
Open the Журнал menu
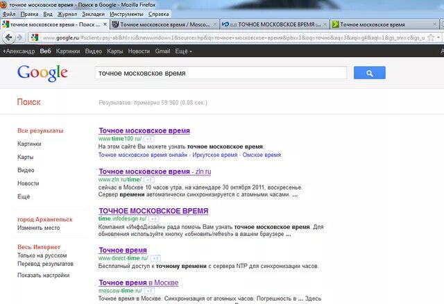pos(67,14)
